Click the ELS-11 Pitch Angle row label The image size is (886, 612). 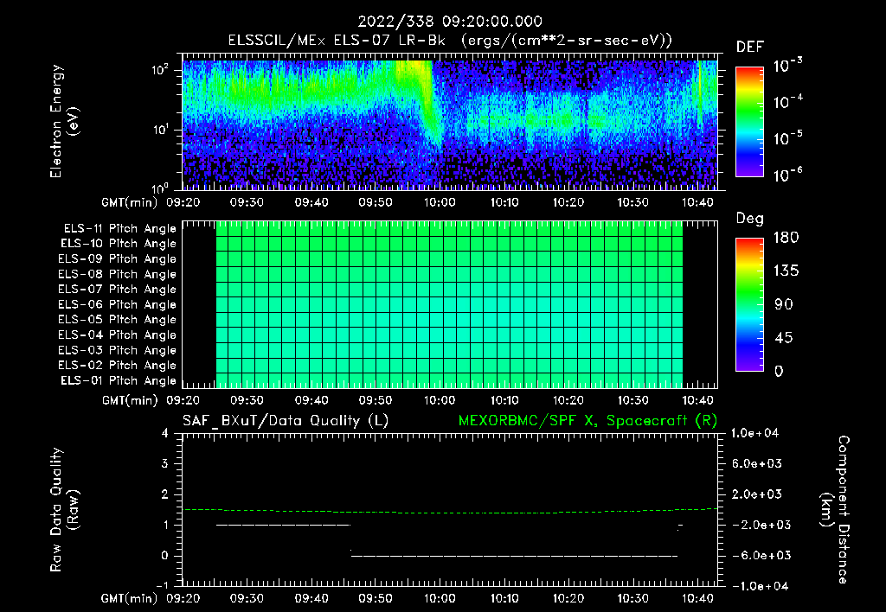[119, 229]
